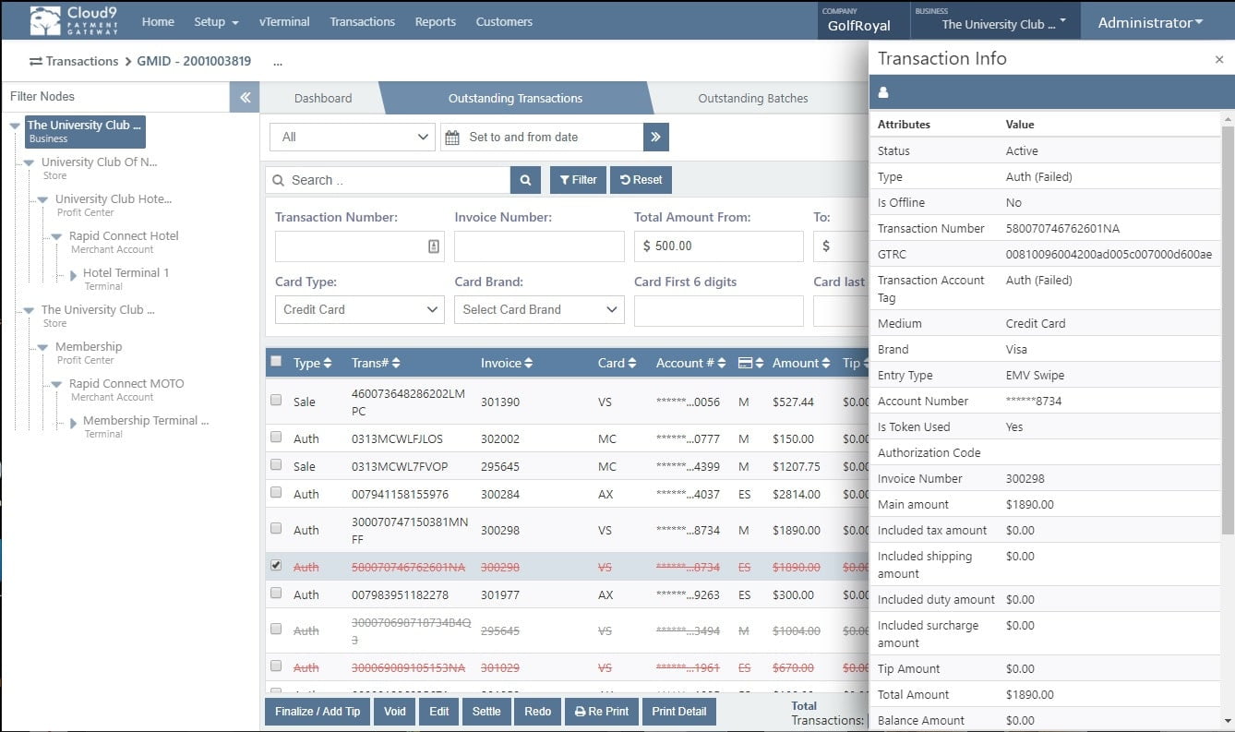Toggle the select-all checkbox in table header
Screen dimensions: 1235x732
pyautogui.click(x=276, y=362)
